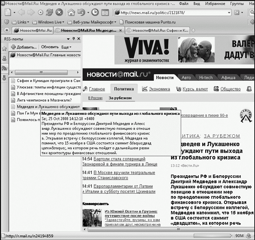The image size is (255, 240).
Task: Expand the address bar dropdown
Action: tap(229, 13)
